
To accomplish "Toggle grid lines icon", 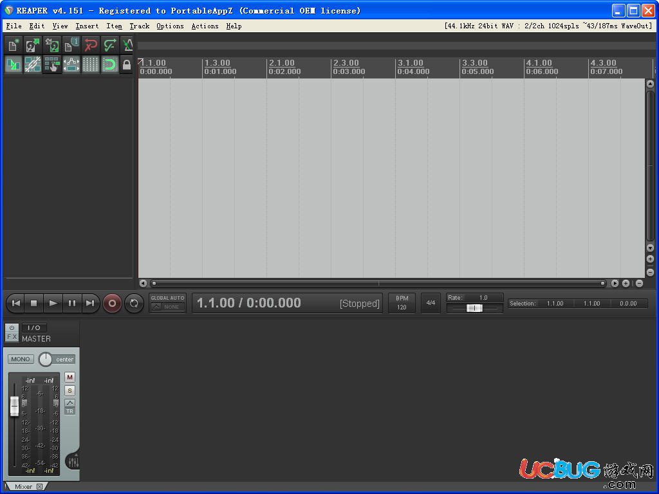I will tap(90, 65).
